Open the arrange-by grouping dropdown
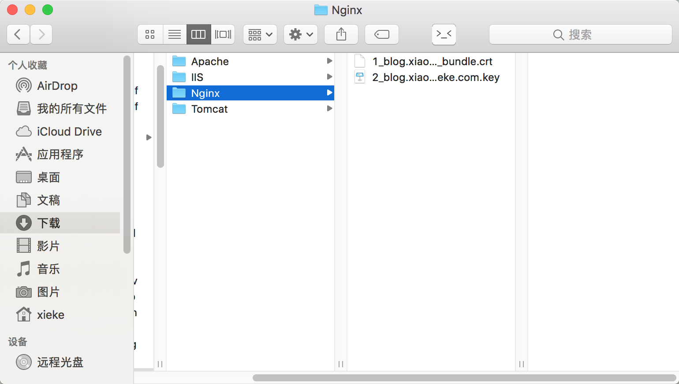This screenshot has width=679, height=384. (x=260, y=34)
